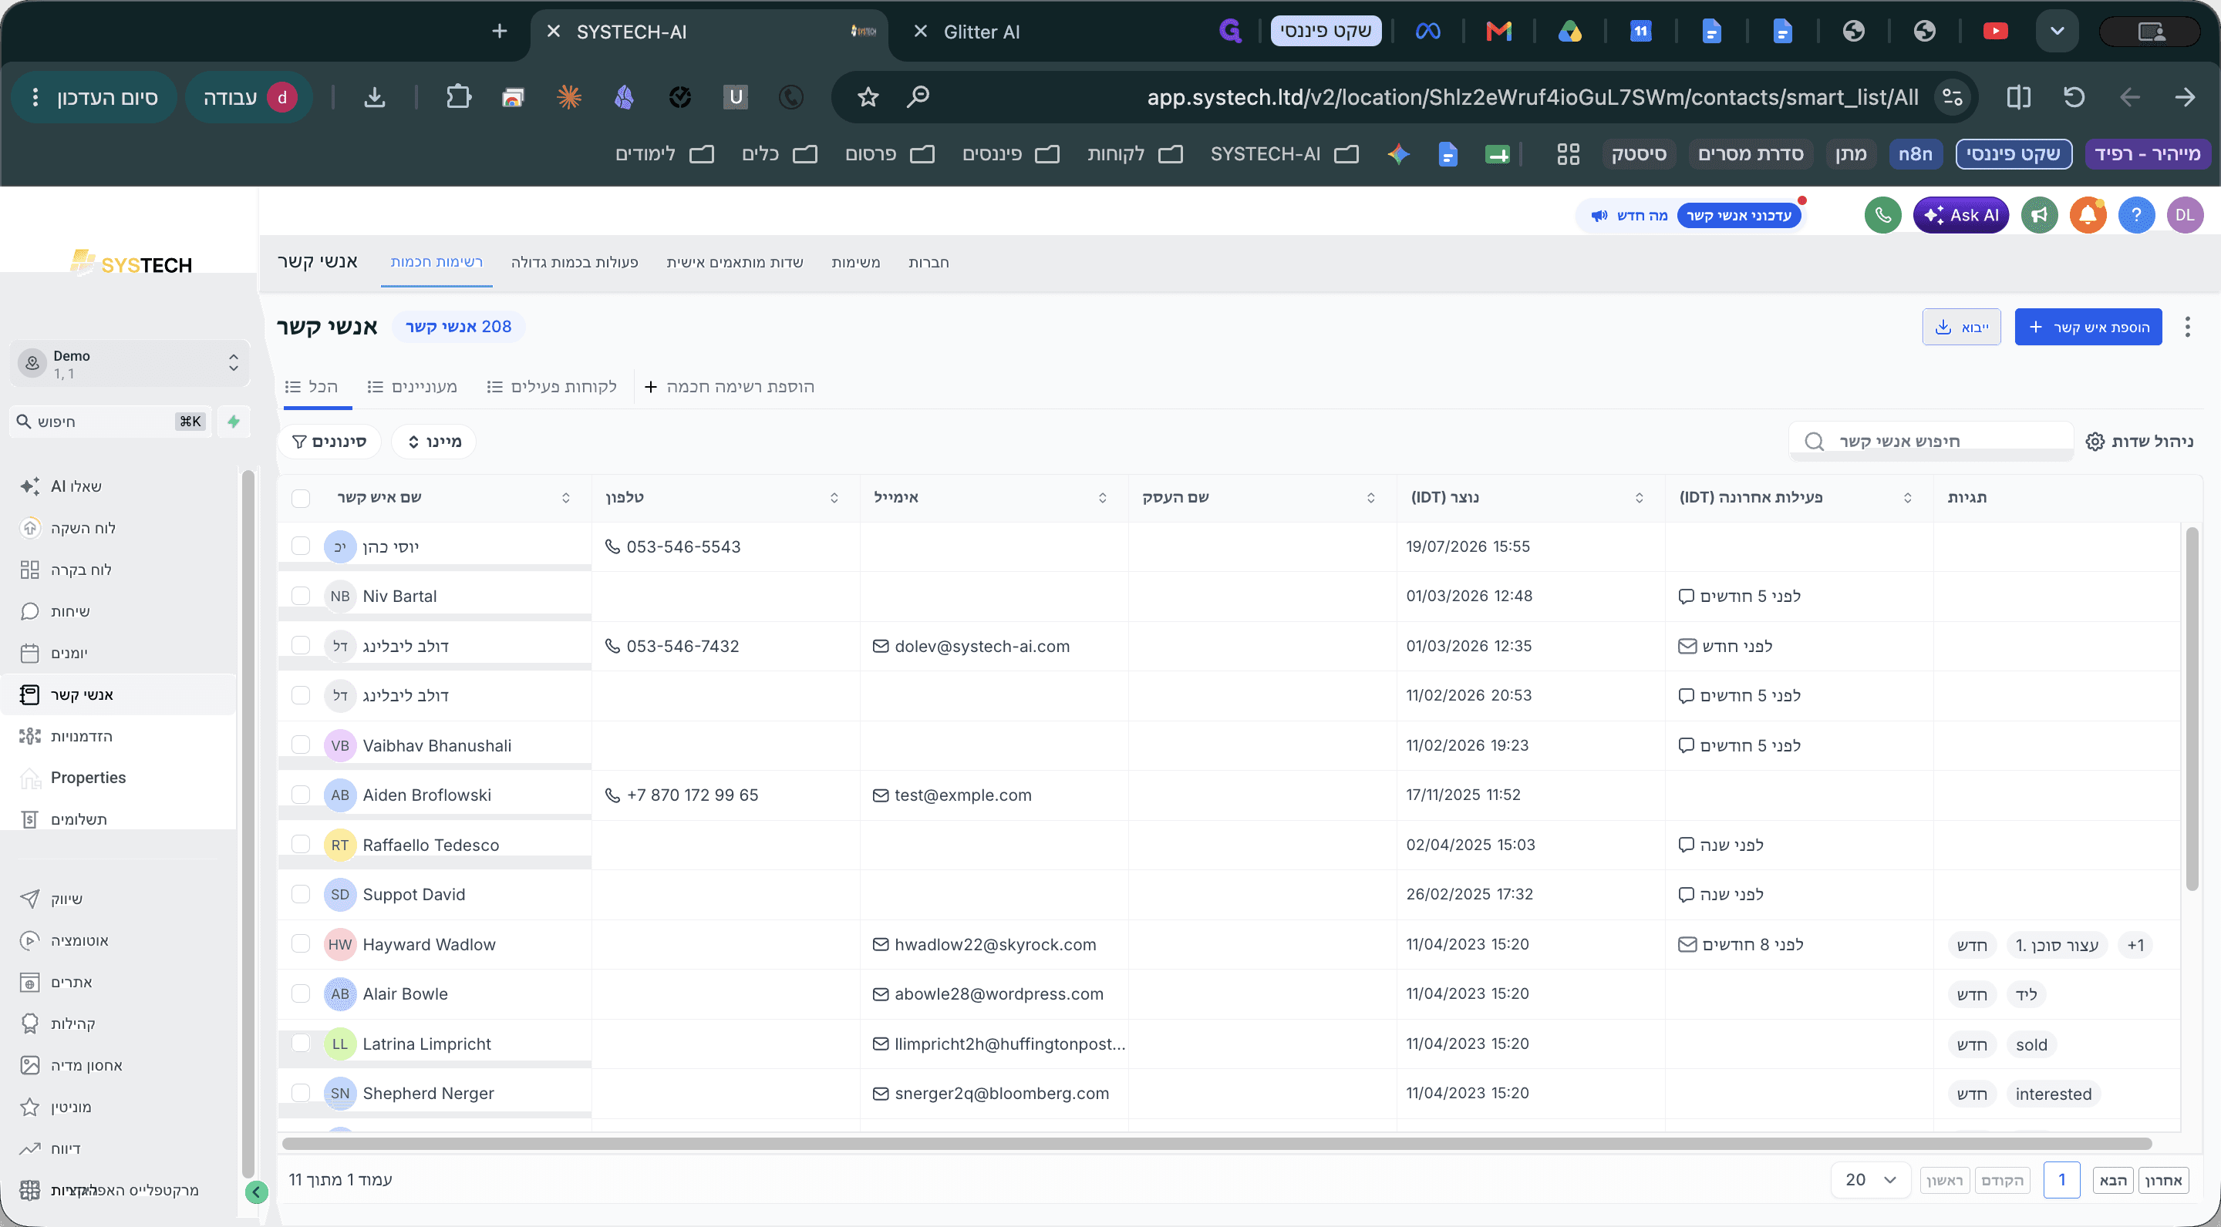Switch to the משימות tab
Image resolution: width=2221 pixels, height=1227 pixels.
(855, 262)
